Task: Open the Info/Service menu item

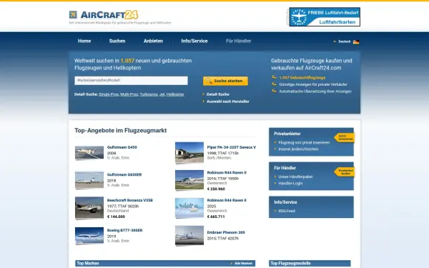Action: (194, 41)
